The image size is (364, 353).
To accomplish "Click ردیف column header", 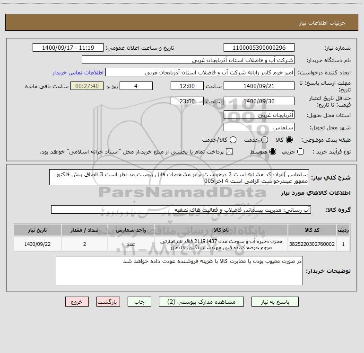I will pos(343,230).
